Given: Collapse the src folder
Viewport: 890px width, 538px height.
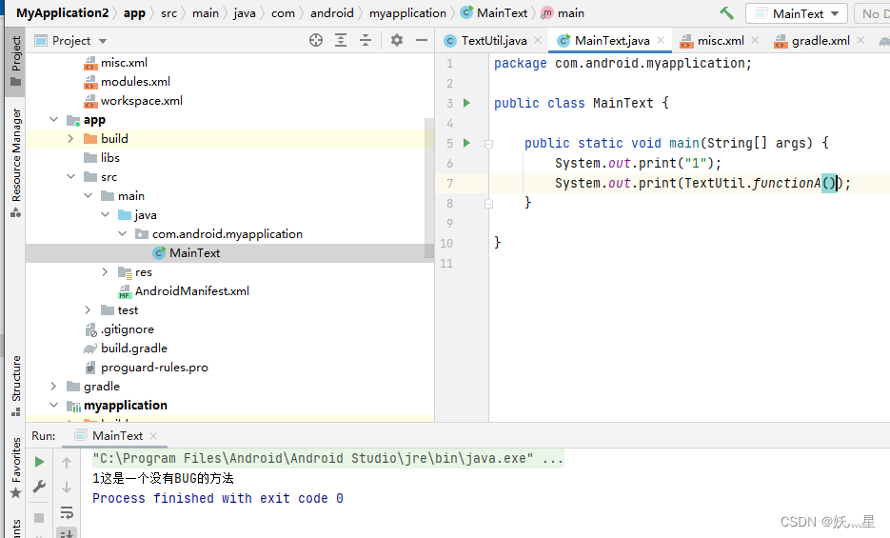Looking at the screenshot, I should pyautogui.click(x=71, y=176).
